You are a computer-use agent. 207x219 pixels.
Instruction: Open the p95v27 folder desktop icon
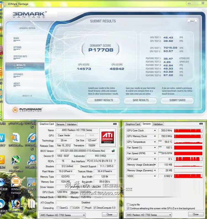(31, 204)
